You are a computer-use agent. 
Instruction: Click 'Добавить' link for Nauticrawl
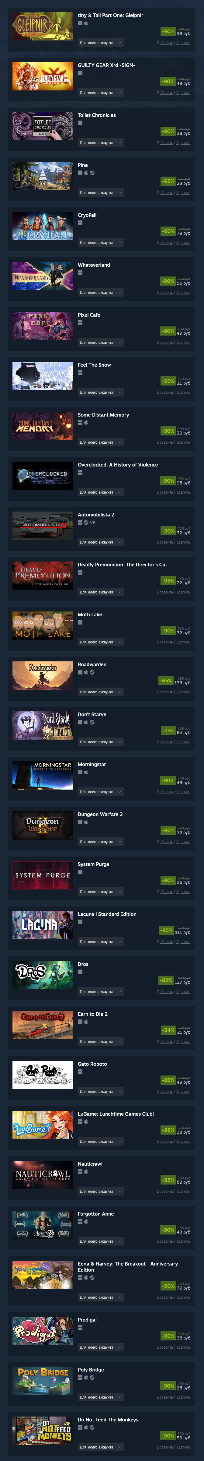(165, 1191)
